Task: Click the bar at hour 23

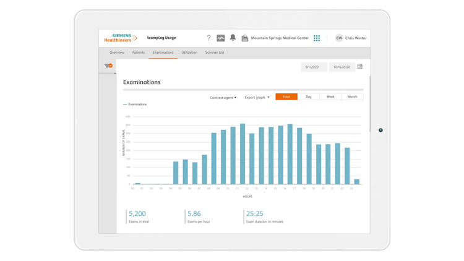Action: pyautogui.click(x=357, y=182)
